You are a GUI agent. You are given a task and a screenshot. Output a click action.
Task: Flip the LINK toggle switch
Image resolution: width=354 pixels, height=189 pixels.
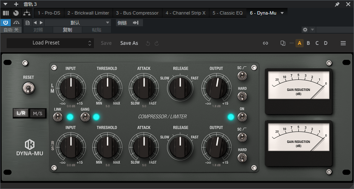[x=58, y=117]
